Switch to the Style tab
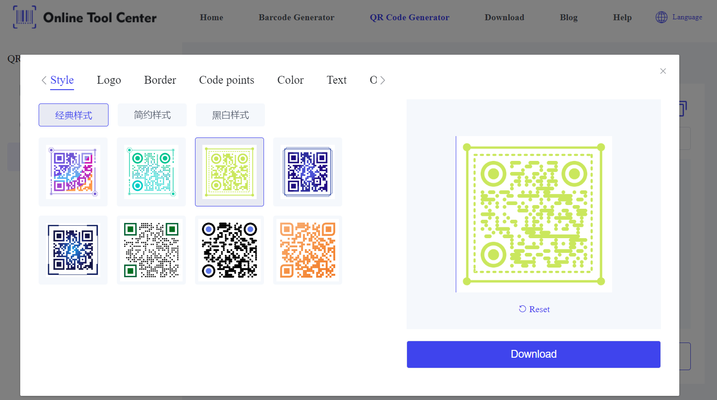The width and height of the screenshot is (717, 400). pyautogui.click(x=62, y=80)
